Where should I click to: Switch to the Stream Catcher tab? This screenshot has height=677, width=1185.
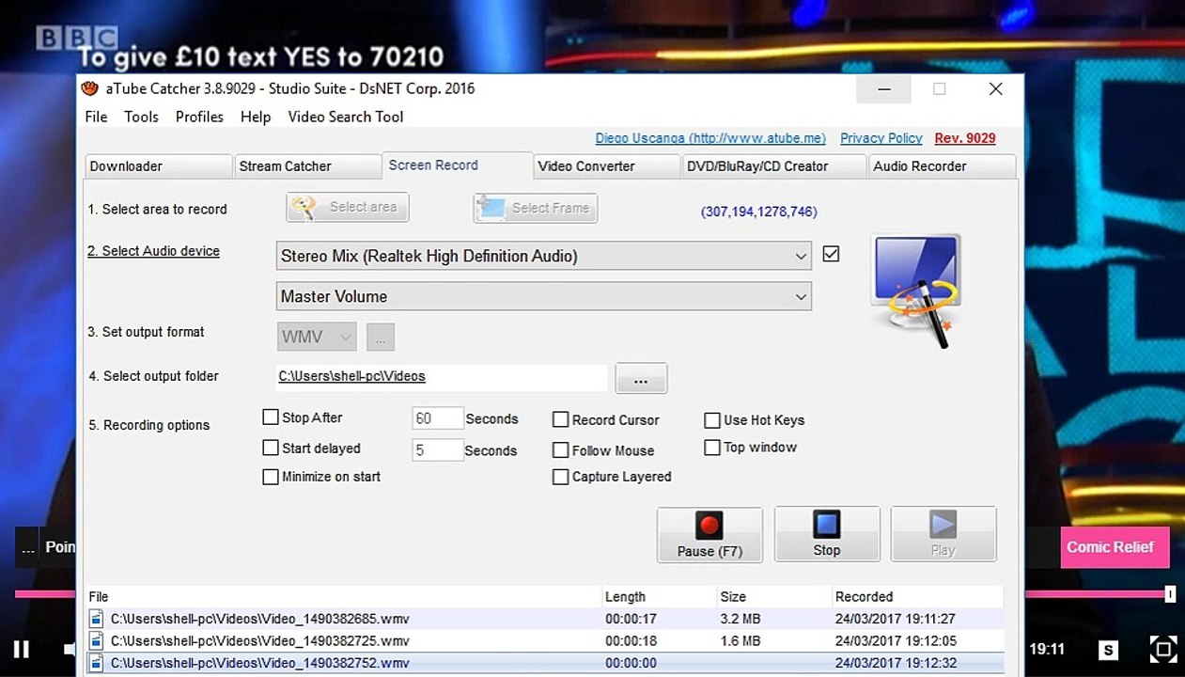point(306,166)
